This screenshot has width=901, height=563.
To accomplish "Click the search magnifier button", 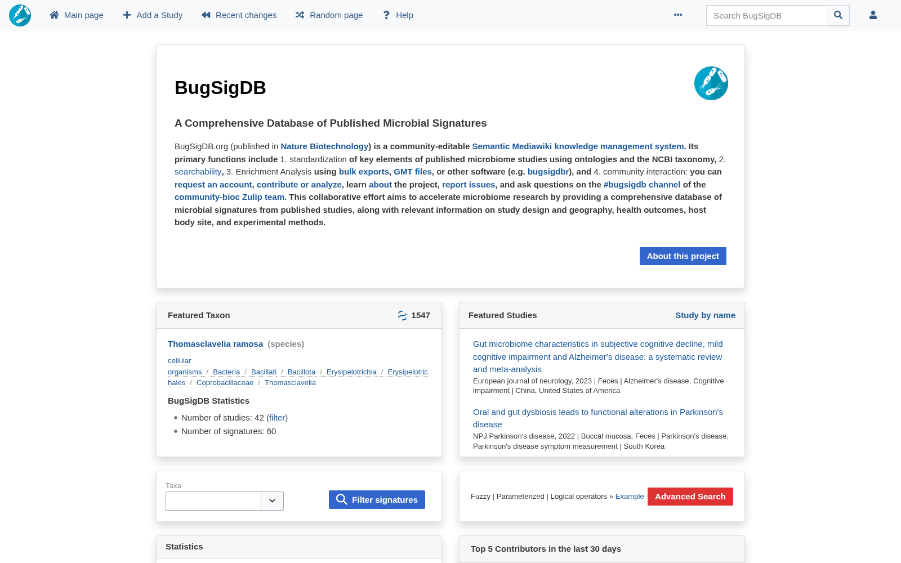I will tap(838, 15).
